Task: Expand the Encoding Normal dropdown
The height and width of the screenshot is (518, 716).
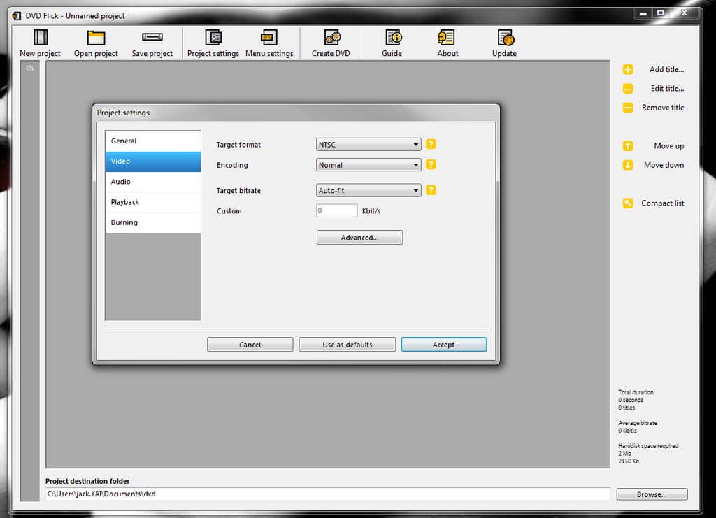Action: (368, 165)
